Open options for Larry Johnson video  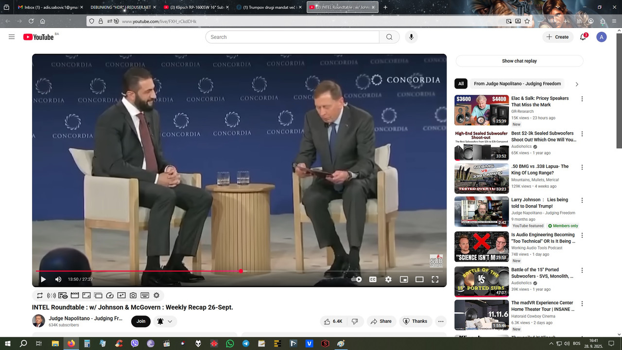[x=582, y=200]
